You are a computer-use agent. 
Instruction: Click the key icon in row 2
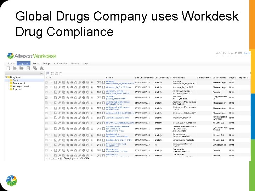pyautogui.click(x=59, y=87)
